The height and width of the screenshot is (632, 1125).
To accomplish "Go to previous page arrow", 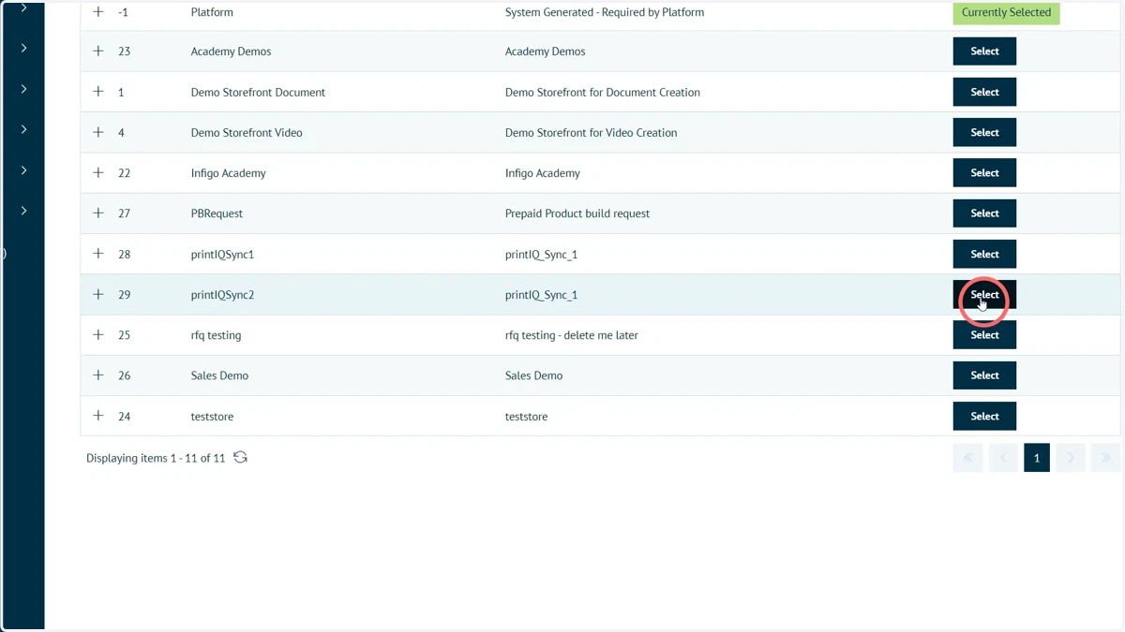I will point(1003,457).
